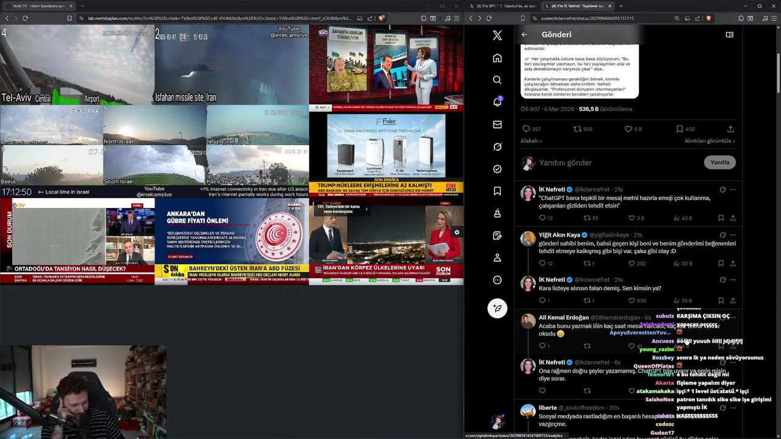Image resolution: width=781 pixels, height=439 pixels.
Task: Open the reader view book icon
Action: (729, 35)
